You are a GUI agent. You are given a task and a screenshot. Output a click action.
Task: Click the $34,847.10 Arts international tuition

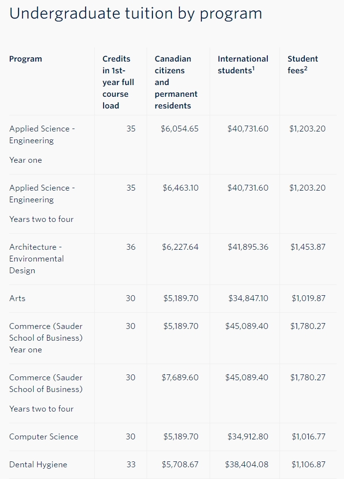pos(248,298)
